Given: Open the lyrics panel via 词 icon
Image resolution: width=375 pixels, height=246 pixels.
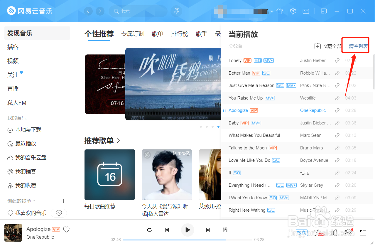Looking at the screenshot, I should 225,230.
